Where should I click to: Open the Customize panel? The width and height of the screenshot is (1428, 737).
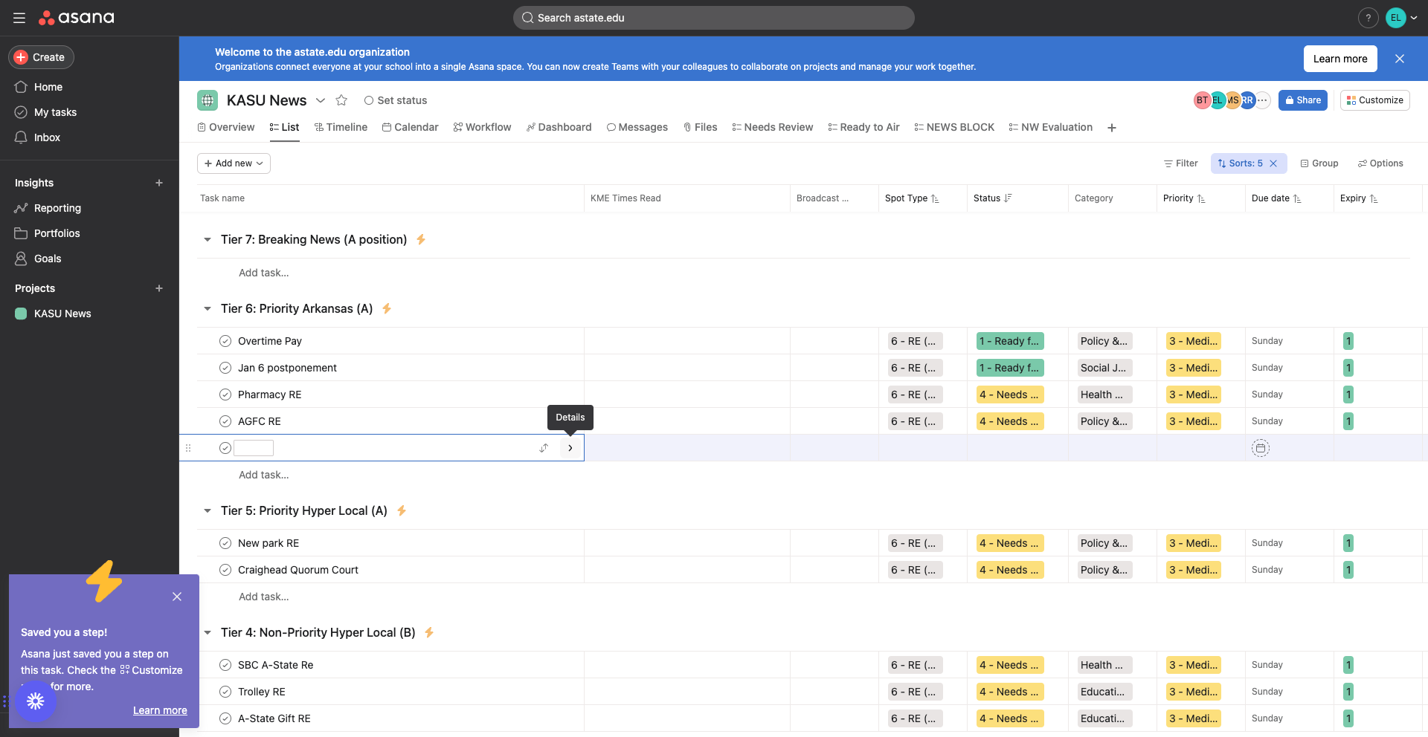point(1374,100)
